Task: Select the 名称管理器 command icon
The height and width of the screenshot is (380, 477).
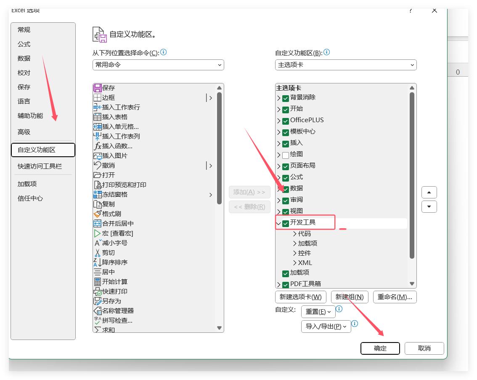Action: [x=97, y=311]
